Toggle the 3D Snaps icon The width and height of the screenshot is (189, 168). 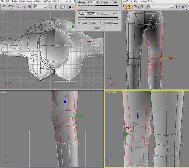point(123,7)
